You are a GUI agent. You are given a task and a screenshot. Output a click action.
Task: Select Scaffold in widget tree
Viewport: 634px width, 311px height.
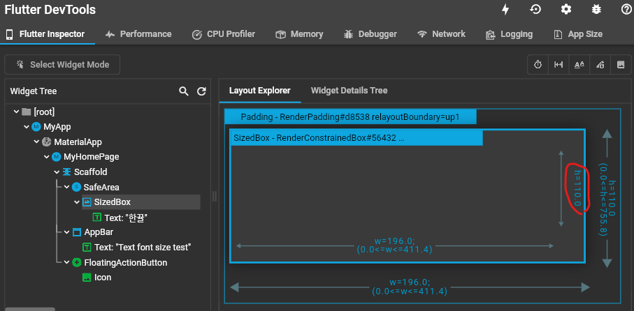91,172
